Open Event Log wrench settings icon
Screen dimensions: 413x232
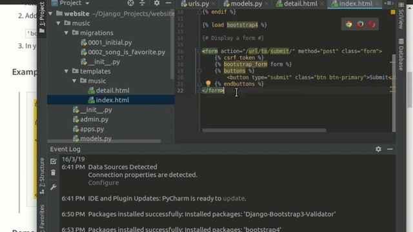click(x=53, y=187)
